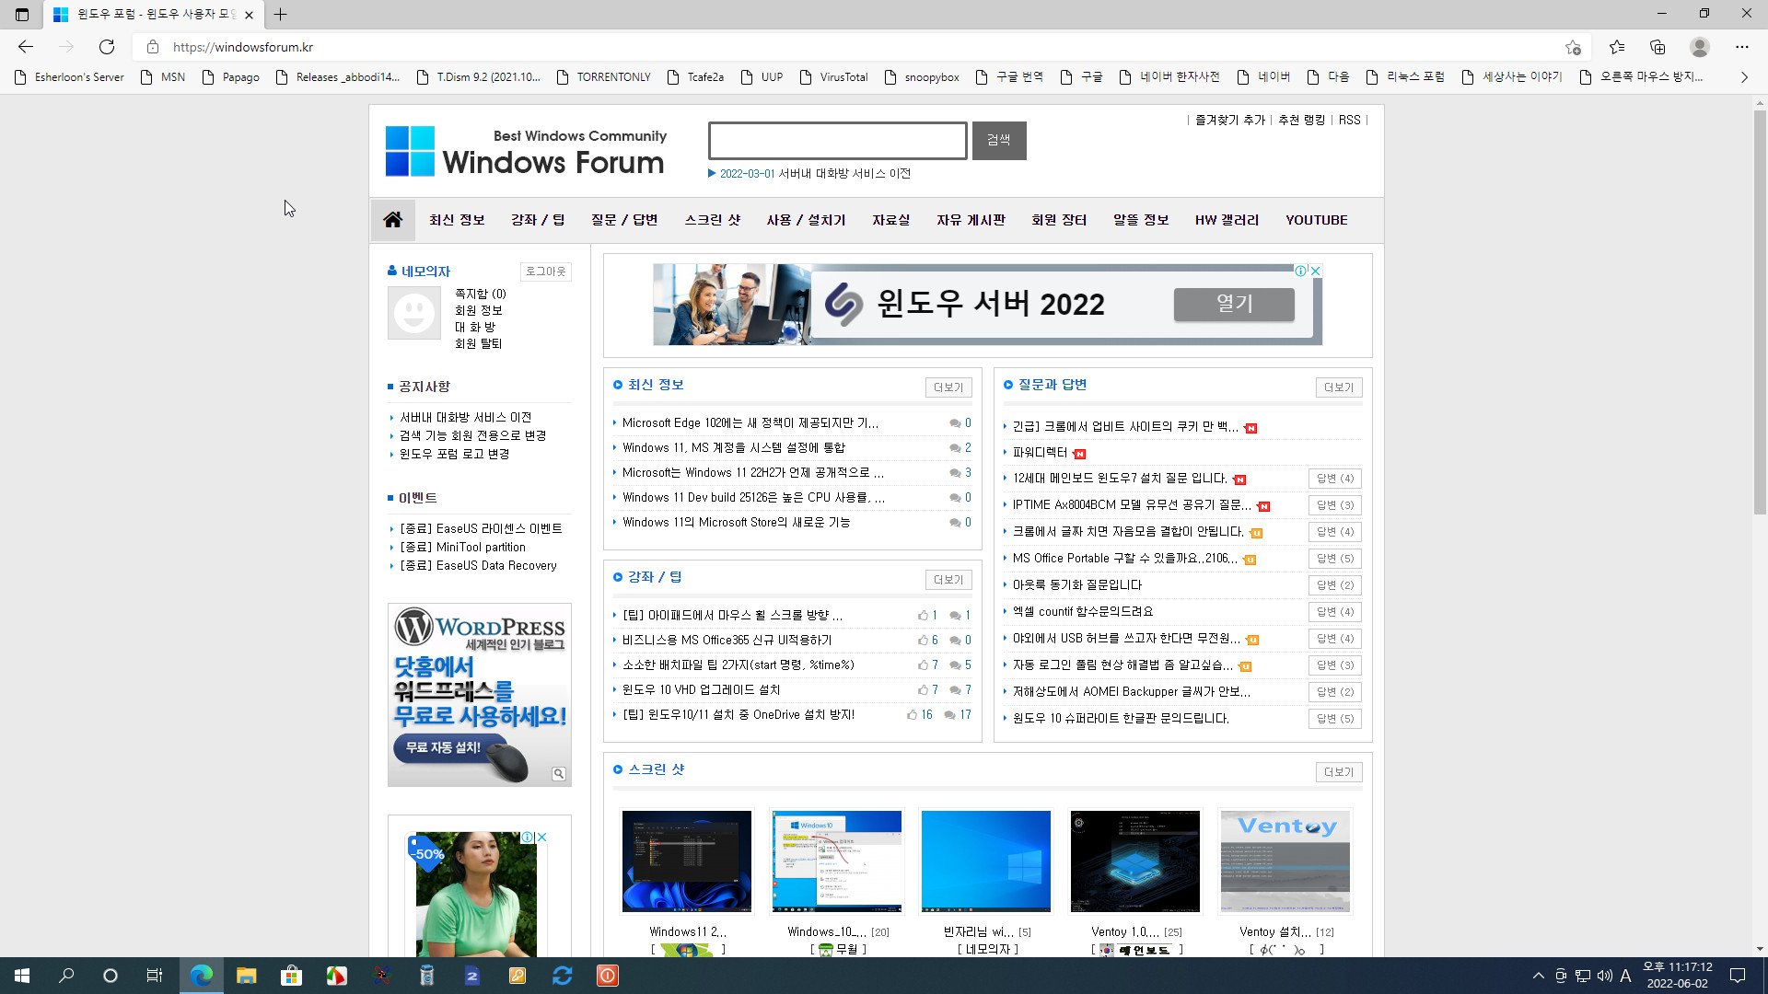
Task: Open 즐겨찾기 추가 link
Action: click(x=1230, y=121)
